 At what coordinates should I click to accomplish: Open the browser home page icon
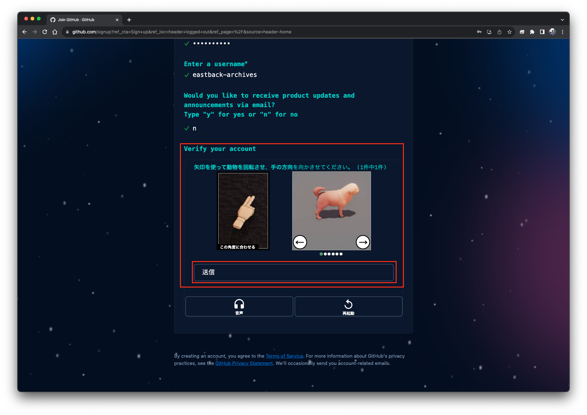tap(55, 32)
